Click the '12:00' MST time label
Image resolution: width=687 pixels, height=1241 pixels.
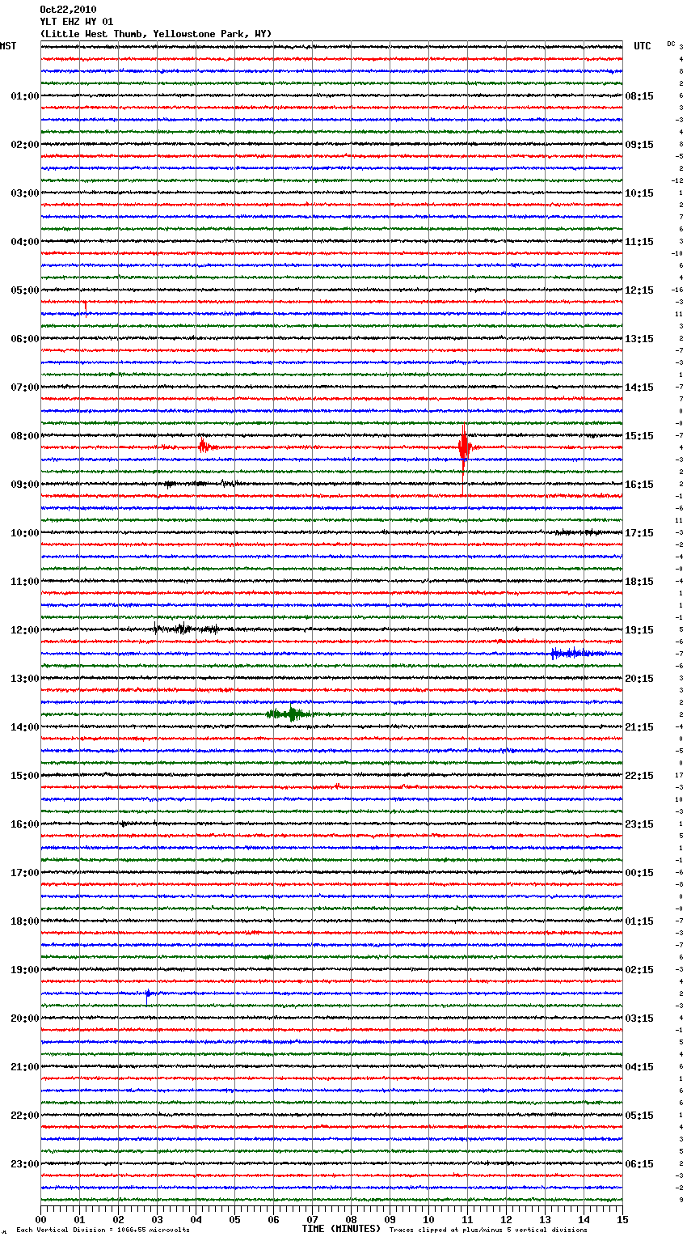click(25, 630)
